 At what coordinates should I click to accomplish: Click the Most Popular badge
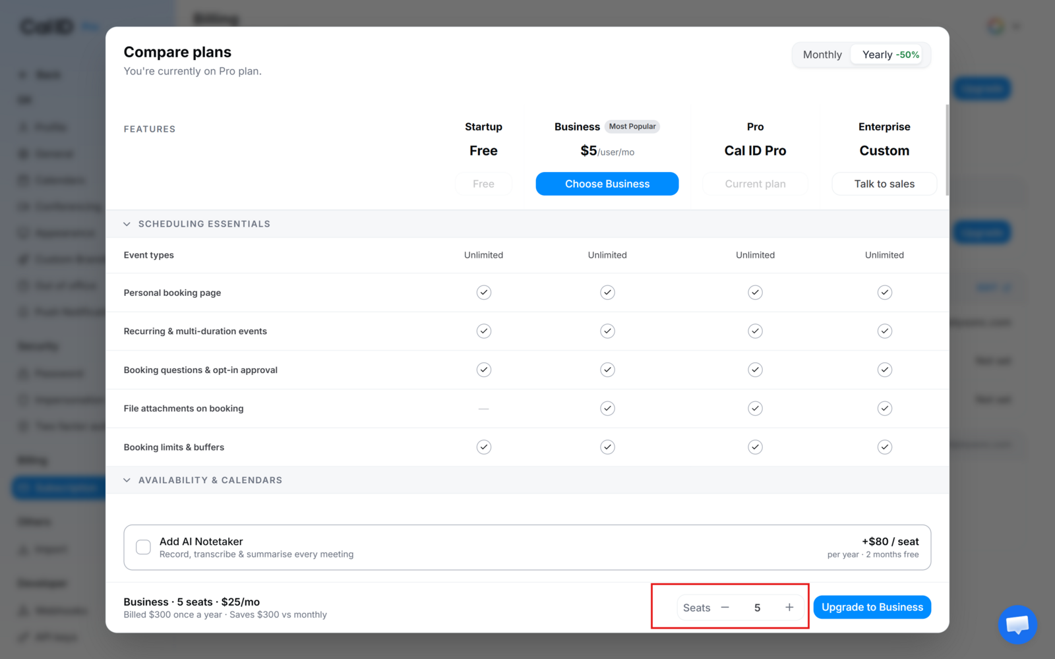point(632,127)
